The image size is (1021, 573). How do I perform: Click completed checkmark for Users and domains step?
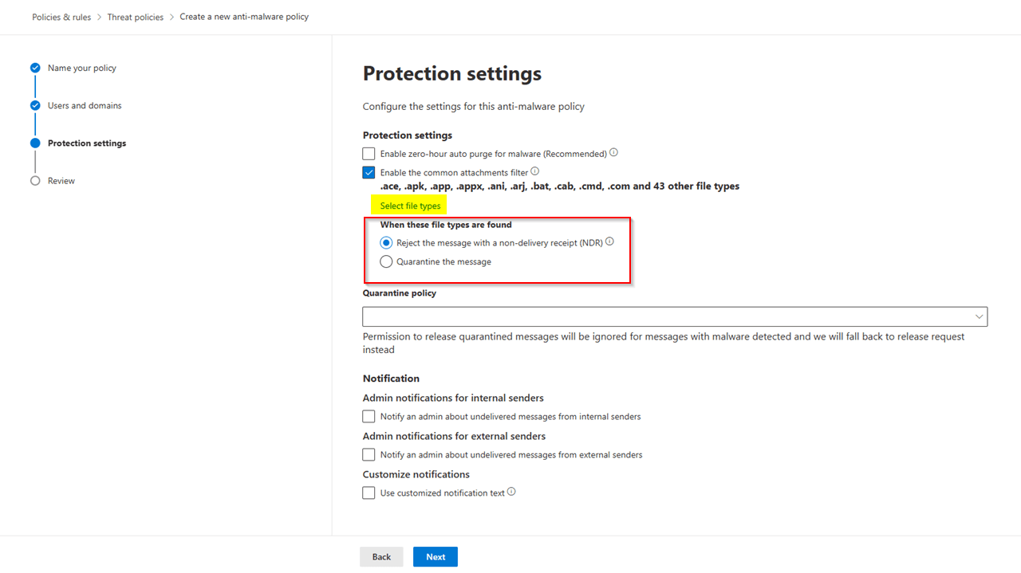point(35,105)
